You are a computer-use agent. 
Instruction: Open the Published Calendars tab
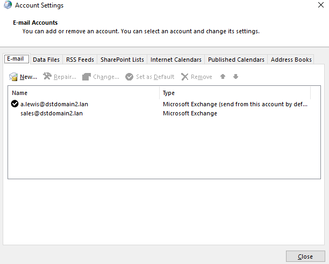click(236, 60)
